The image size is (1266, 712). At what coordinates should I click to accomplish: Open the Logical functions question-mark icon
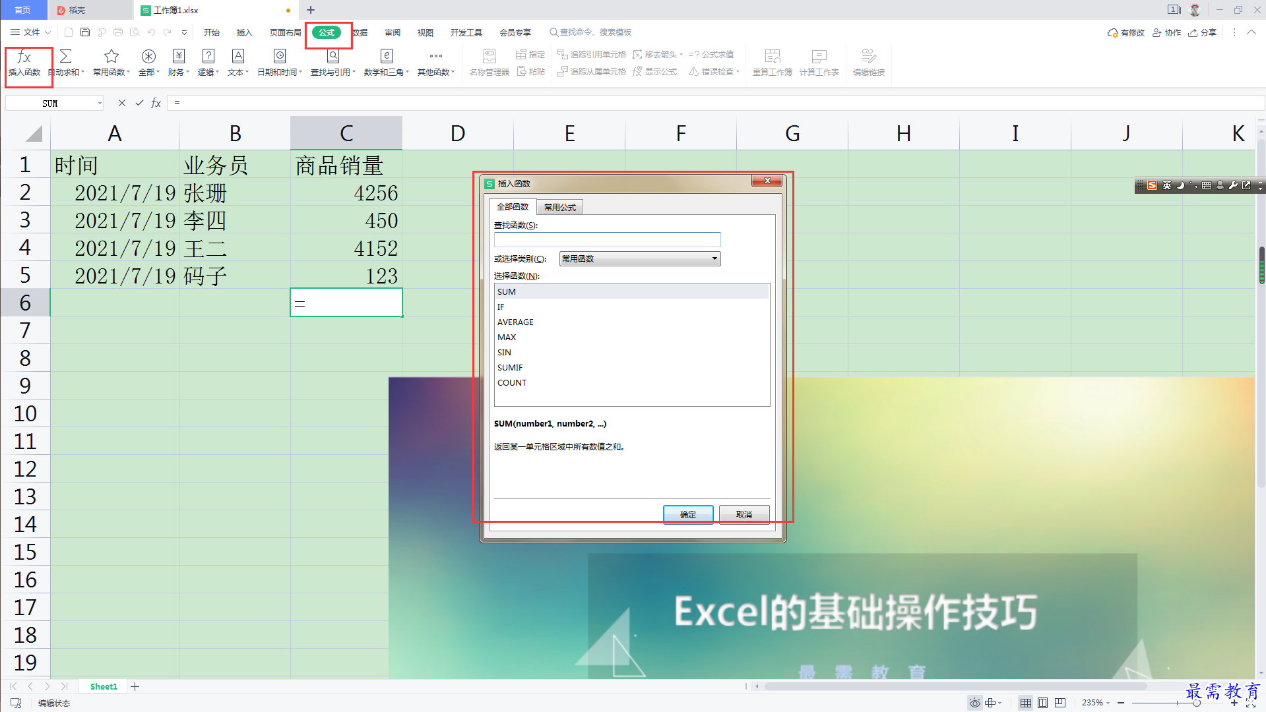(208, 63)
